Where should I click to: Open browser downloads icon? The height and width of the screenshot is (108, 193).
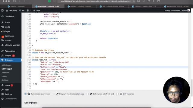pos(138,1)
